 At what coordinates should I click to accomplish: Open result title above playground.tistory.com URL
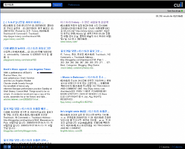pos(27,48)
